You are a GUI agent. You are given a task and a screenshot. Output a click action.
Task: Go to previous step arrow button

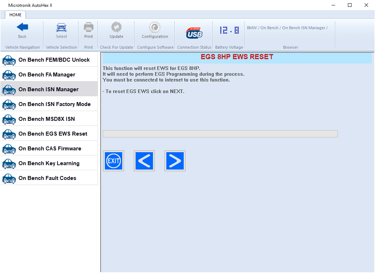[x=144, y=161]
